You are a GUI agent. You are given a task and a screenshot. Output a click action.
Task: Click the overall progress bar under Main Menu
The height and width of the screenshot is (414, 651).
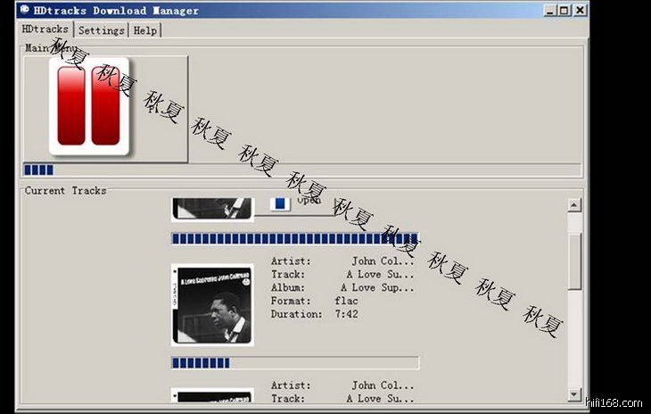click(x=301, y=170)
